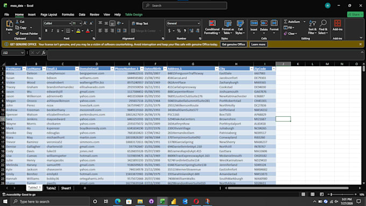Activate the Format Painter brush
366x206 pixels.
point(17,33)
